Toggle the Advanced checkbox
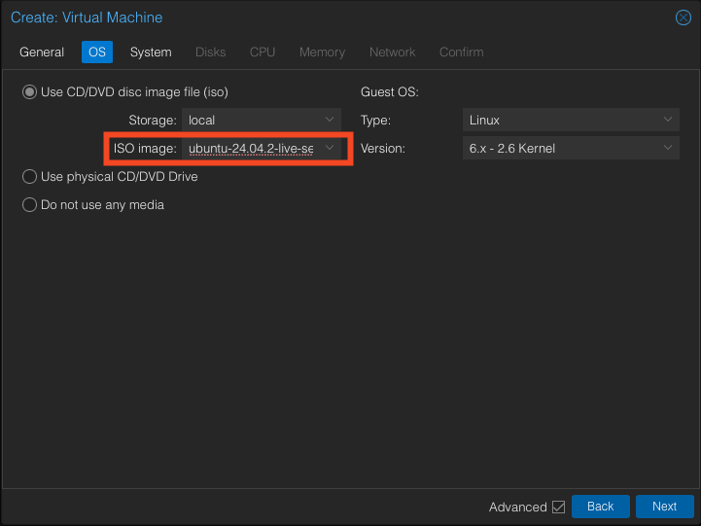Screen dimensions: 701x526 click(558, 507)
